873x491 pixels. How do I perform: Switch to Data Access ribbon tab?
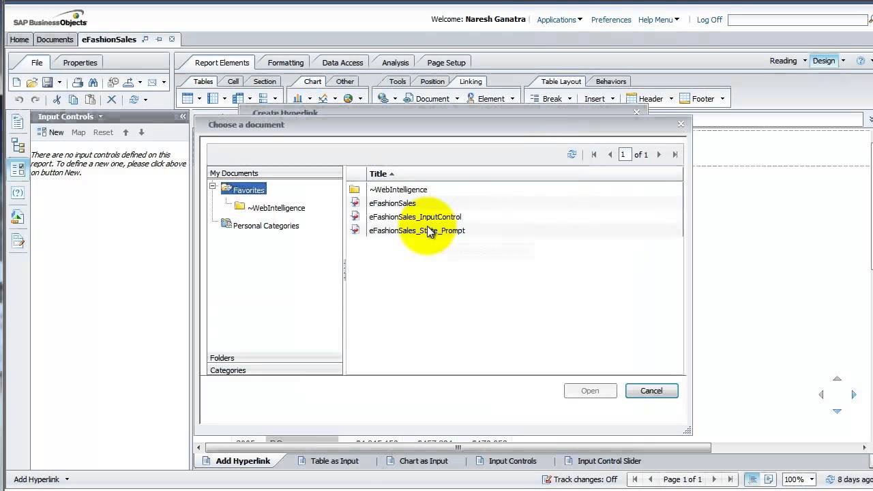342,63
